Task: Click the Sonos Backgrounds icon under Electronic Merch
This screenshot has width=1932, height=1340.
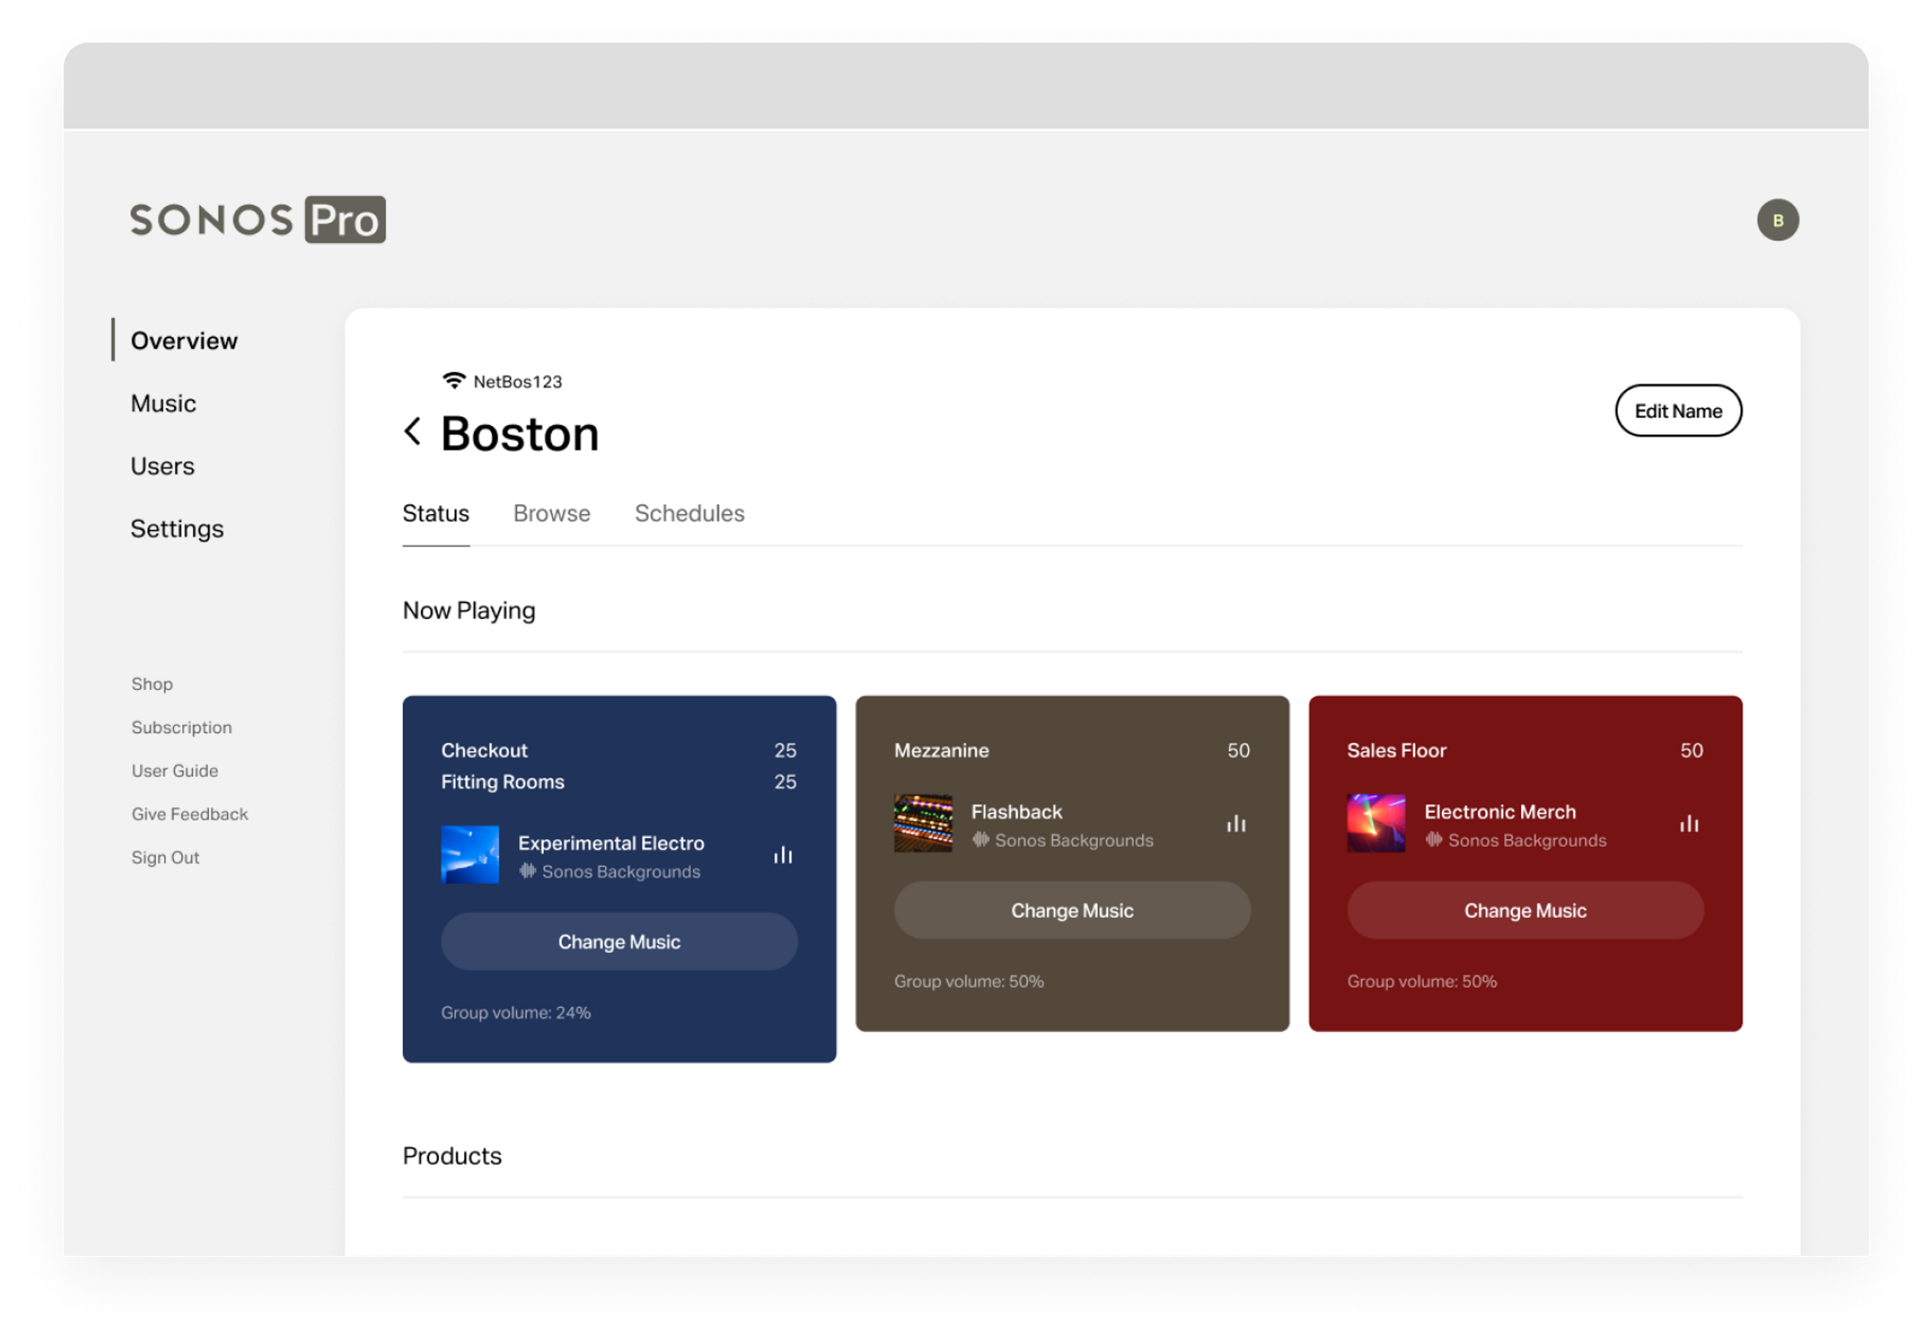Action: (x=1433, y=840)
